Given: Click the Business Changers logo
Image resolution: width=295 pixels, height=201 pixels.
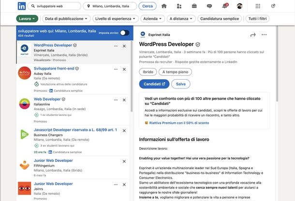Looking at the screenshot, I should coord(25,134).
